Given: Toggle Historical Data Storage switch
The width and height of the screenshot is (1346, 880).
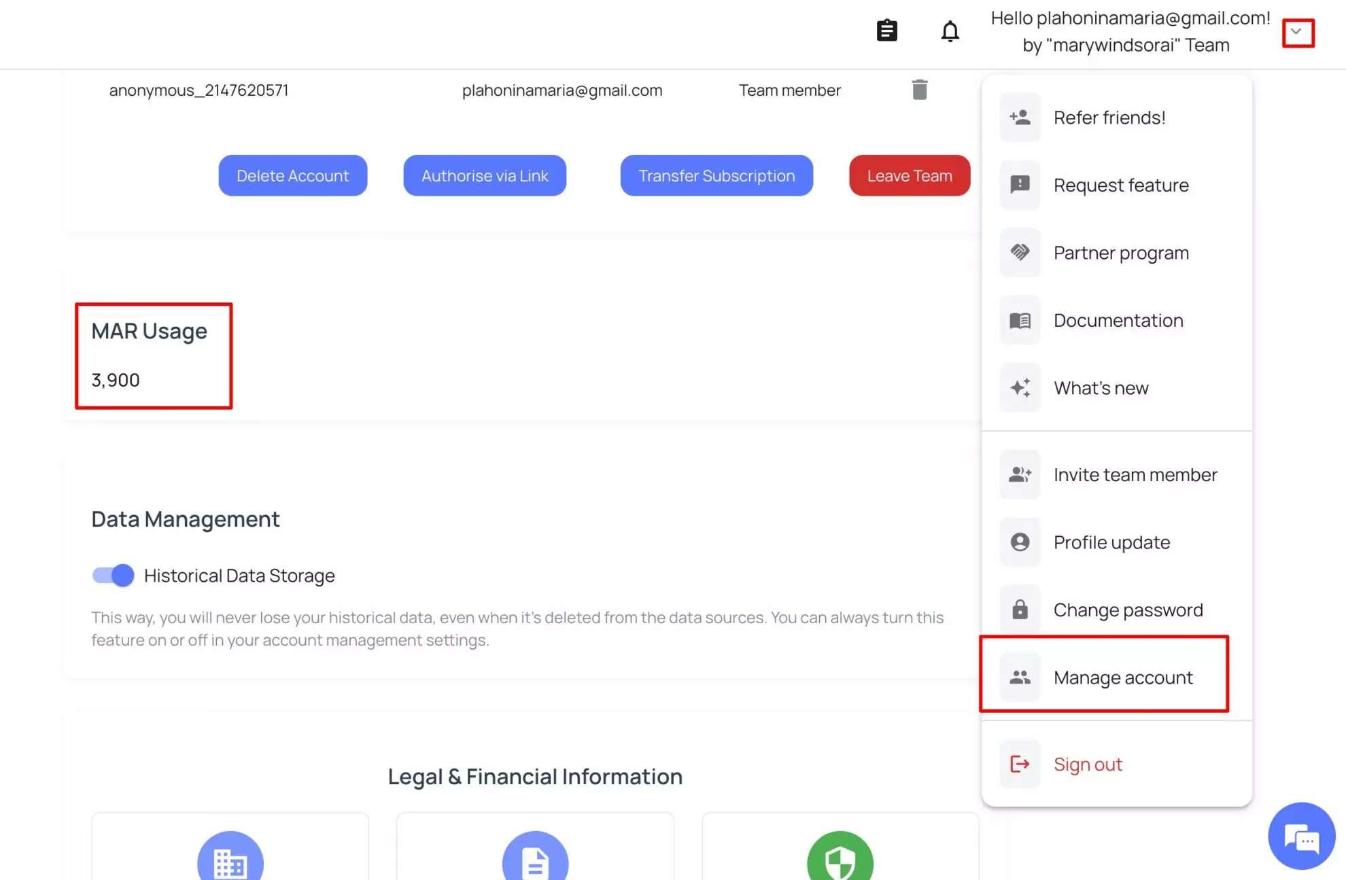Looking at the screenshot, I should [x=114, y=576].
